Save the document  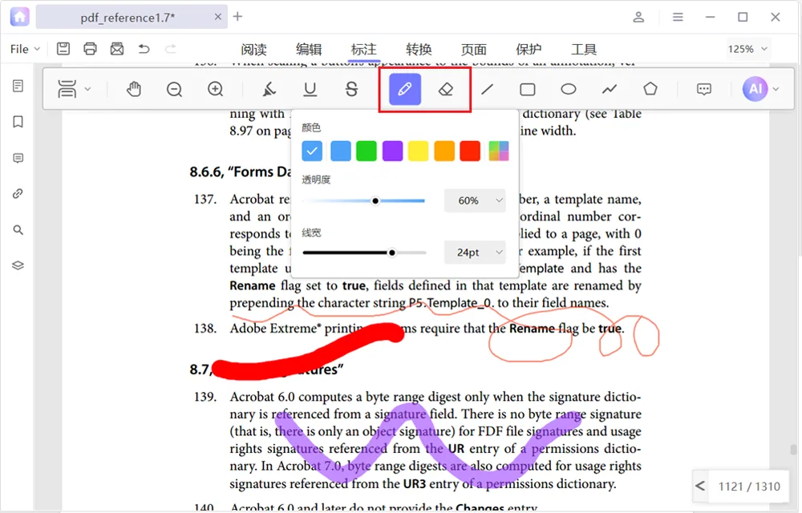click(x=63, y=49)
